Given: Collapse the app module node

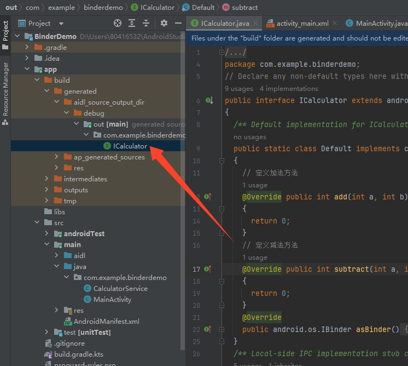Looking at the screenshot, I should click(27, 69).
